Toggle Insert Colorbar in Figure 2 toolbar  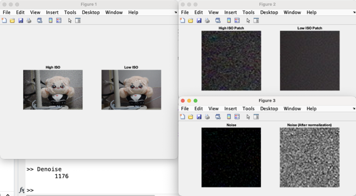coord(229,21)
